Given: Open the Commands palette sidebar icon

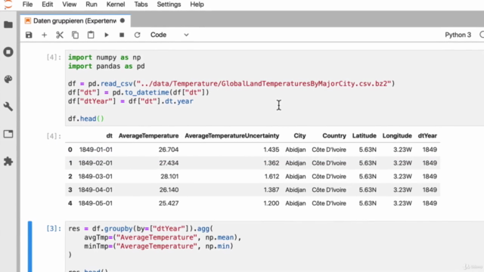Looking at the screenshot, I should [8, 79].
